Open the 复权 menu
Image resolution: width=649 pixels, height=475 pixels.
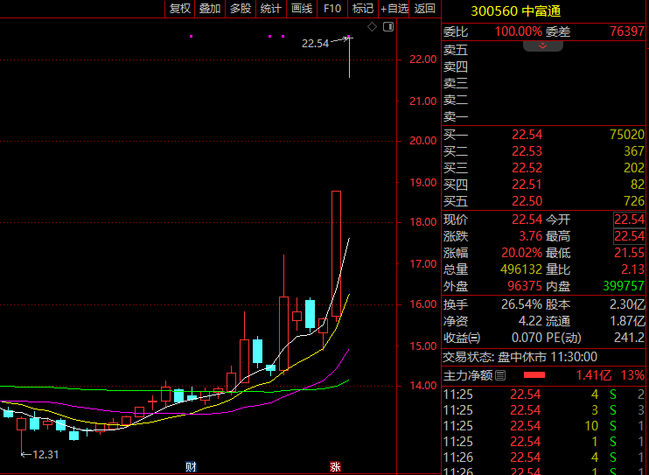180,9
